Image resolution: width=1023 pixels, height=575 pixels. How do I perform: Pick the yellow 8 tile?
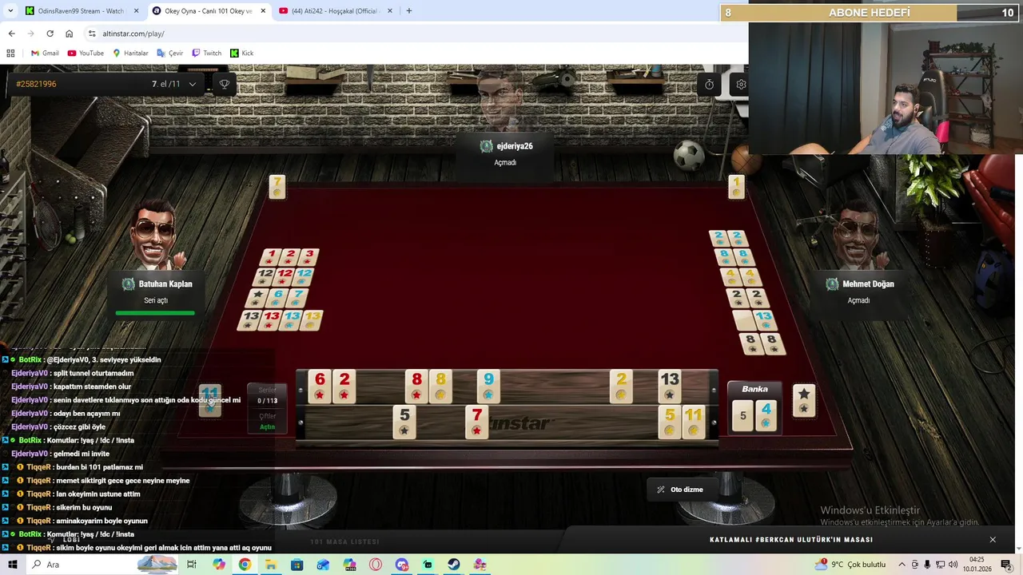point(440,387)
